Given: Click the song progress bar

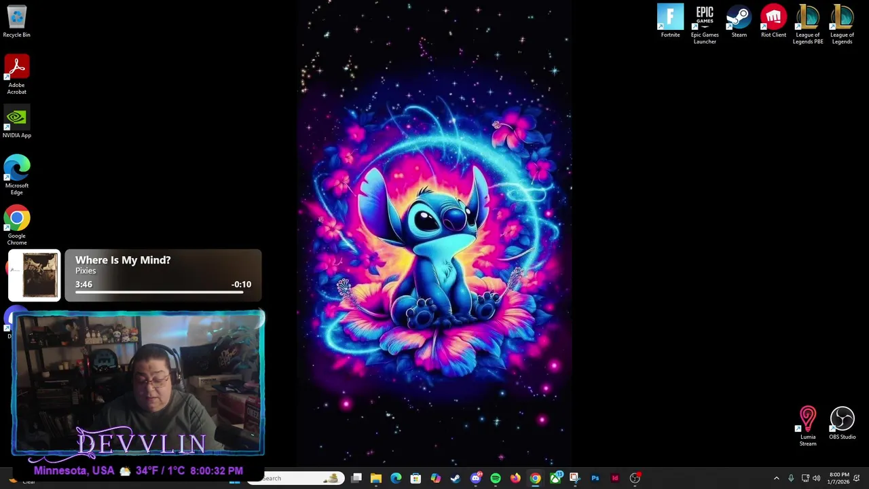Looking at the screenshot, I should [x=163, y=293].
